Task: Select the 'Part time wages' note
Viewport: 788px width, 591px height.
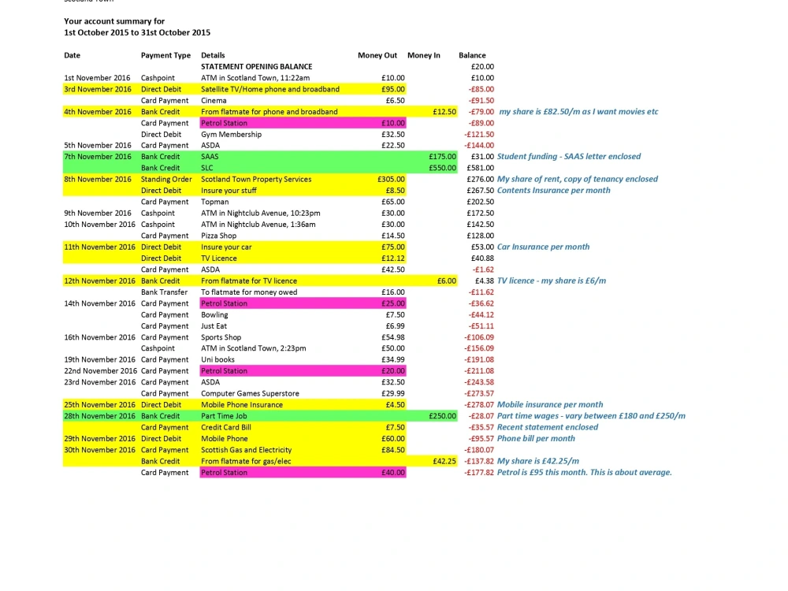Action: (591, 415)
